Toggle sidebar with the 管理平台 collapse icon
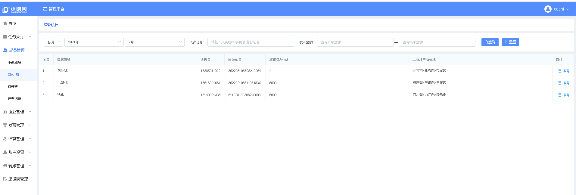 click(x=45, y=9)
